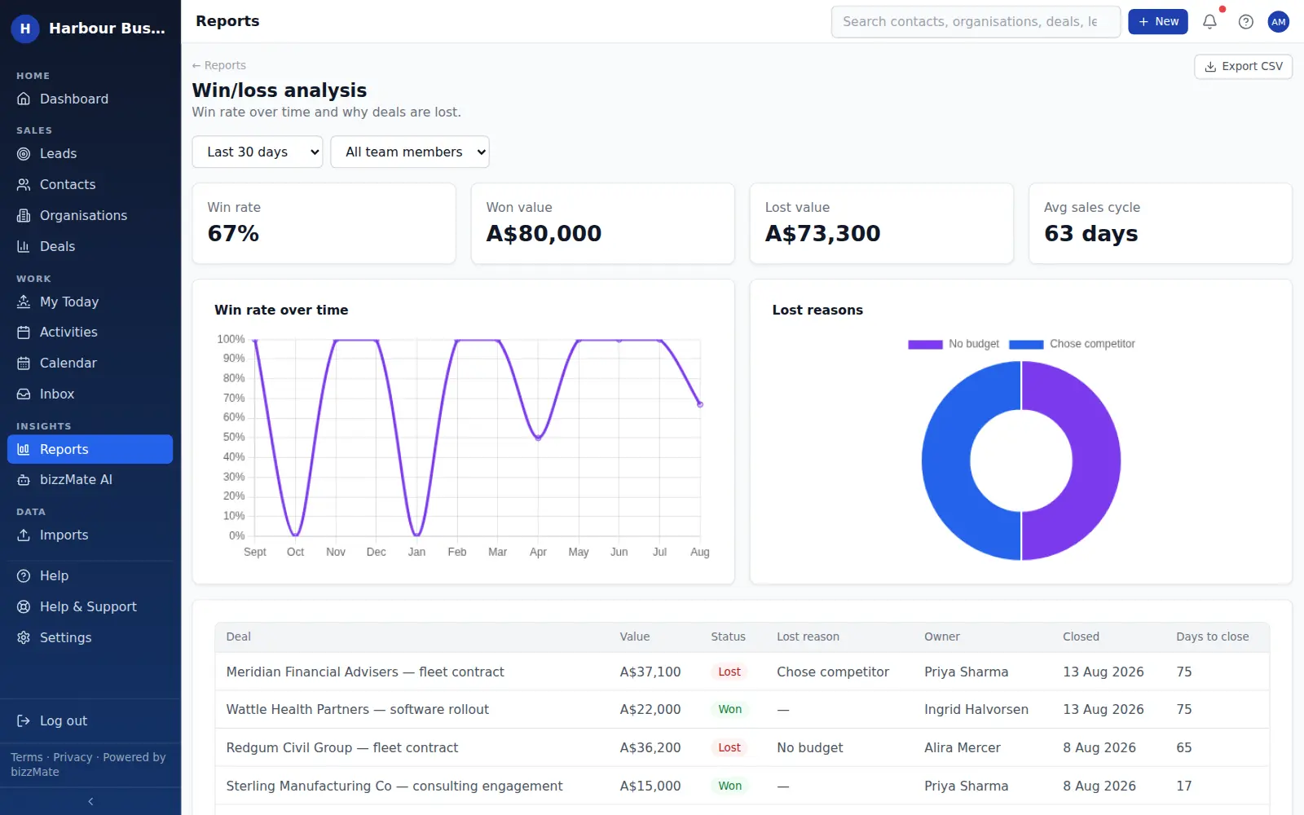Click the Log out label
The width and height of the screenshot is (1304, 815).
tap(64, 721)
